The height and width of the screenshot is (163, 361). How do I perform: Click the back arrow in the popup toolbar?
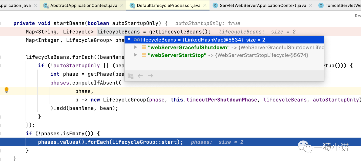pos(140,76)
